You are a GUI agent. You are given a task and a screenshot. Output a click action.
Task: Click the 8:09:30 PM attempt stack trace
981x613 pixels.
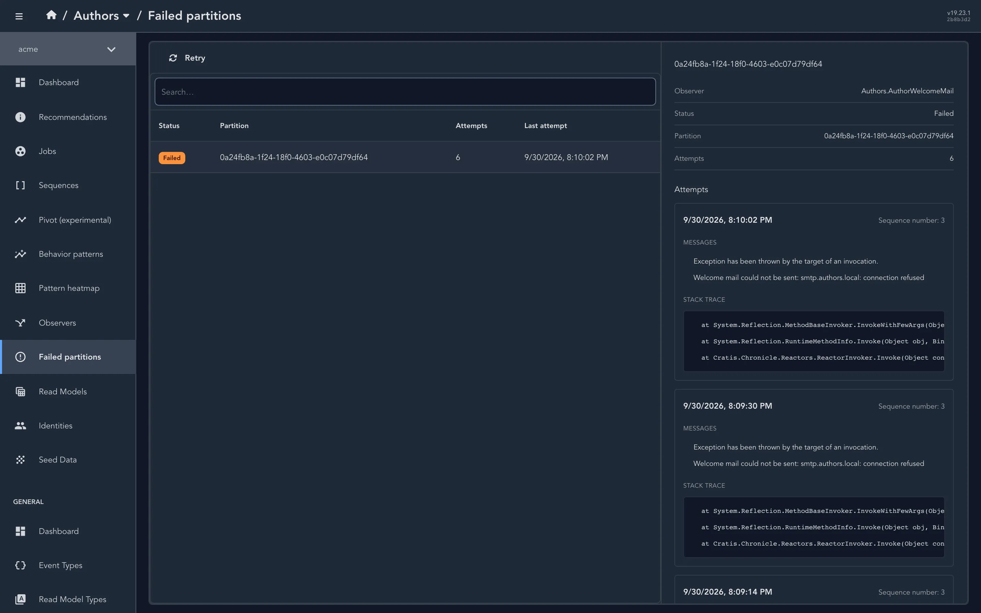tap(813, 527)
